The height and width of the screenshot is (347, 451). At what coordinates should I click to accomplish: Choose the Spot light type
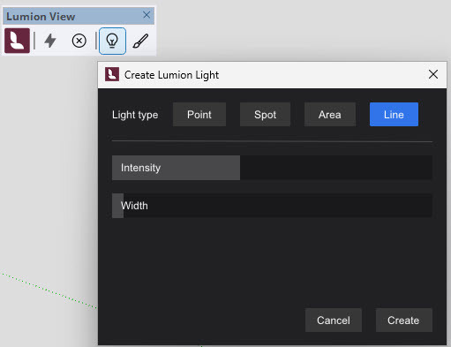pos(265,115)
